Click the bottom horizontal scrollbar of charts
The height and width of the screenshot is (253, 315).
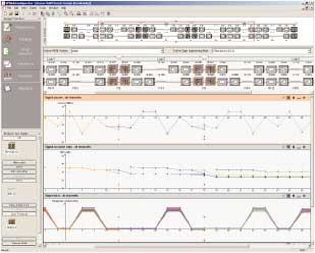point(172,246)
